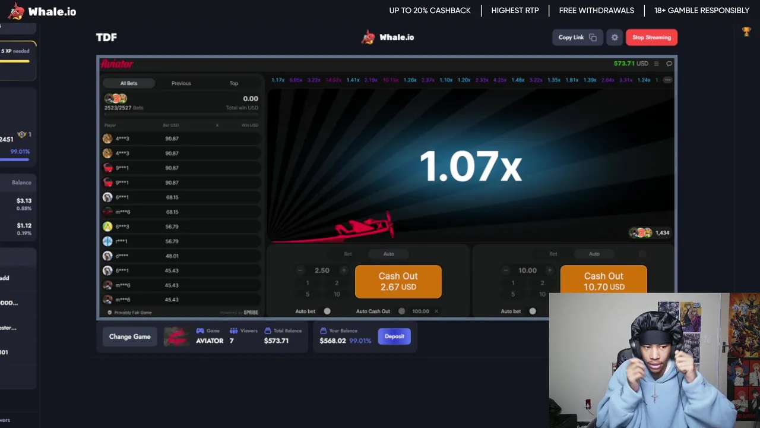Switch to the Previous bets tab
The height and width of the screenshot is (428, 760).
pyautogui.click(x=181, y=83)
